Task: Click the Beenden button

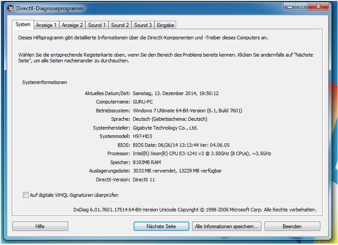Action: 292,226
